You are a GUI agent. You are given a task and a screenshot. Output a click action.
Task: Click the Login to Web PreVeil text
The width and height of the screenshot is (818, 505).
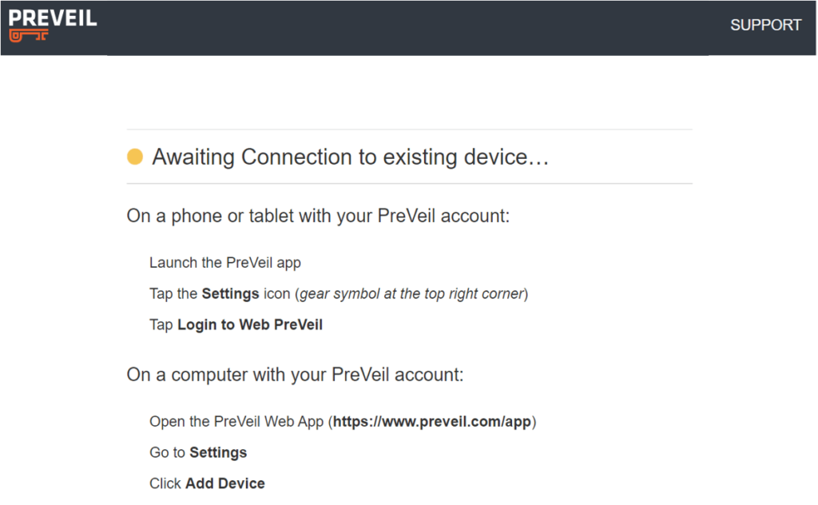(x=250, y=324)
